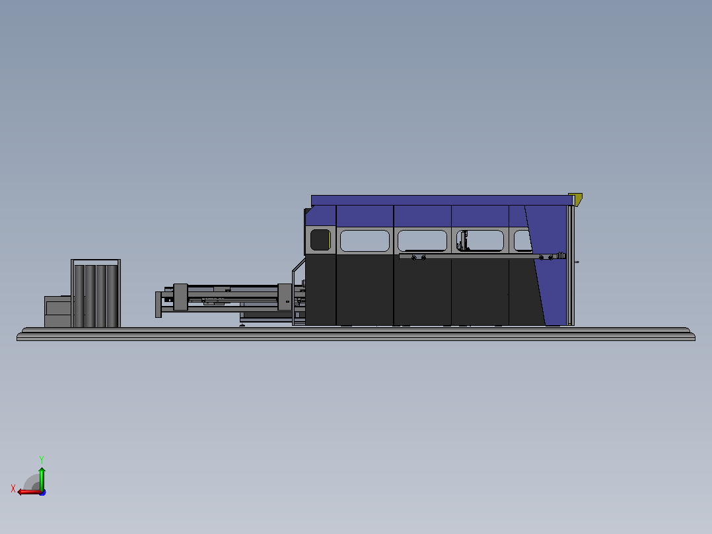Select the angled blue end panel of enclosure
The height and width of the screenshot is (534, 712).
pyautogui.click(x=548, y=266)
